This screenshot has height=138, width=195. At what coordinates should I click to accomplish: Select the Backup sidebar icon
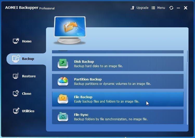16,59
